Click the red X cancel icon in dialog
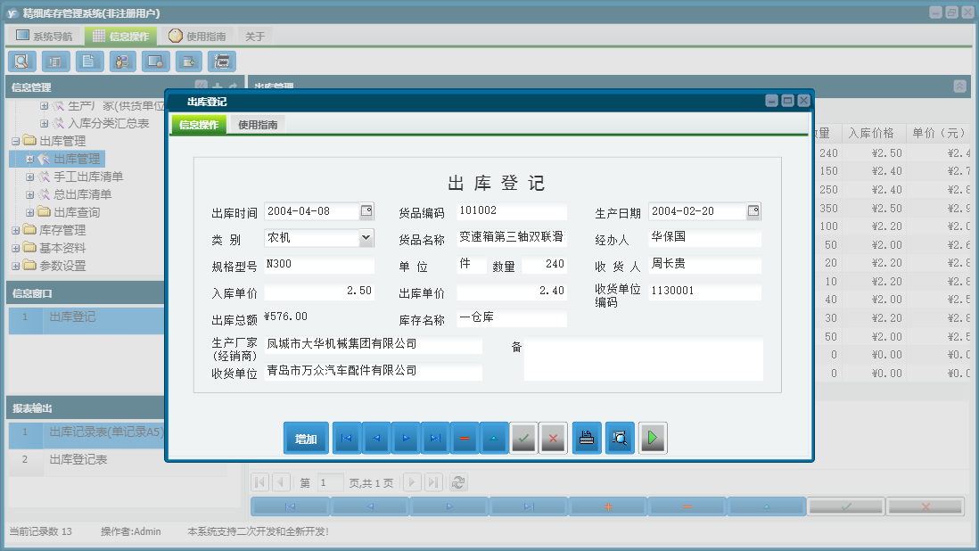Viewport: 979px width, 551px height. pyautogui.click(x=553, y=438)
